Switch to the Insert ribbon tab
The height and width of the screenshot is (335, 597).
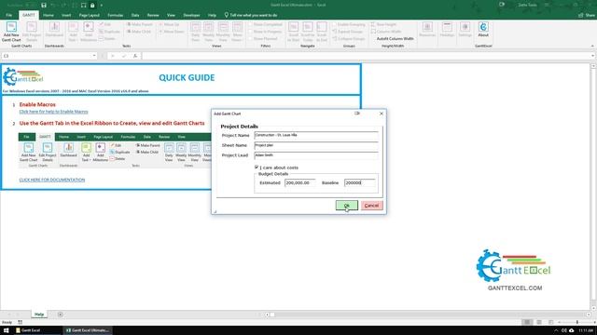click(66, 15)
